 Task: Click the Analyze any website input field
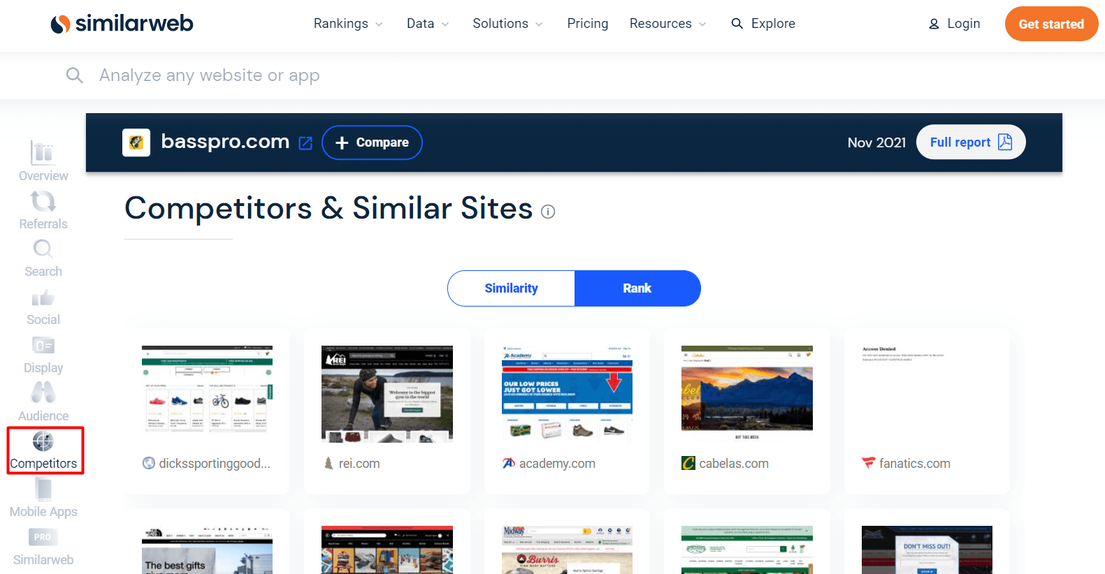210,75
